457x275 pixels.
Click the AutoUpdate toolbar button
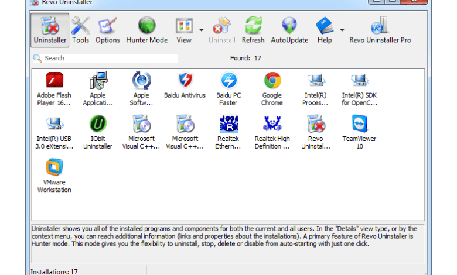[289, 30]
